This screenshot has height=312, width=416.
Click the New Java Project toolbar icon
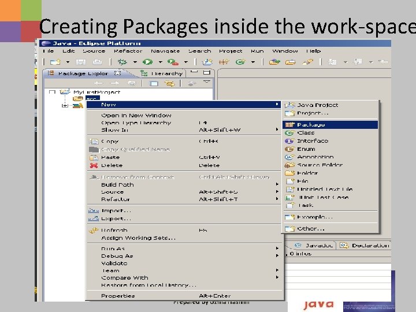[x=207, y=62]
